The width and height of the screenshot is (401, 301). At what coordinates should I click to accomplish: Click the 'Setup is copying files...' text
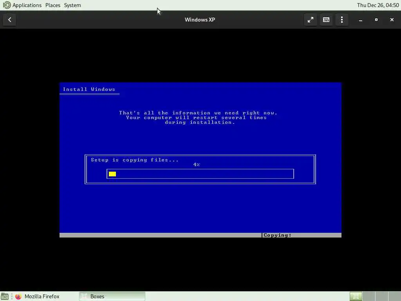pos(135,160)
